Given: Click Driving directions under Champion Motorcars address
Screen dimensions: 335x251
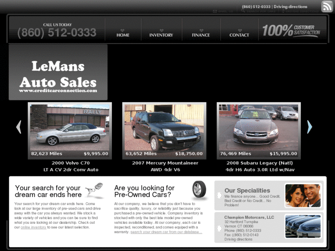Looking at the screenshot, I should (x=238, y=239).
